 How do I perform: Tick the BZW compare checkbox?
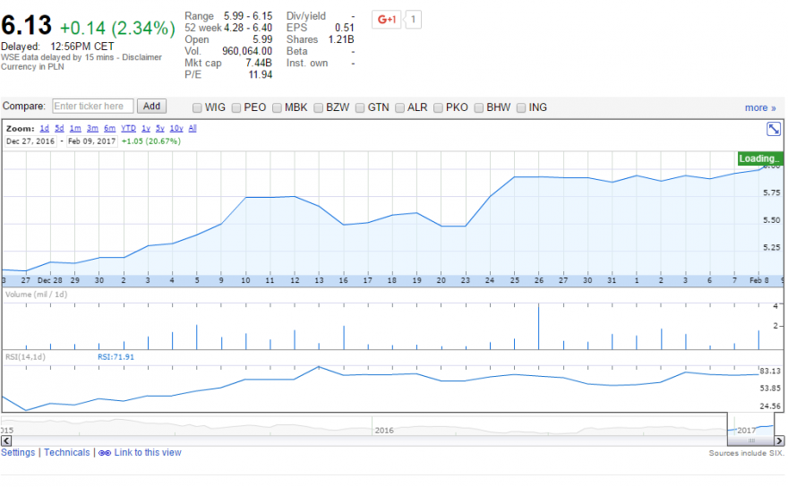point(318,108)
